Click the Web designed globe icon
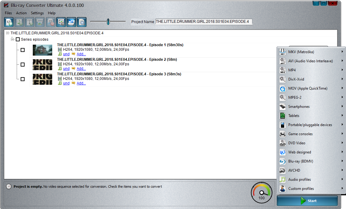346x209 pixels. tap(283, 152)
